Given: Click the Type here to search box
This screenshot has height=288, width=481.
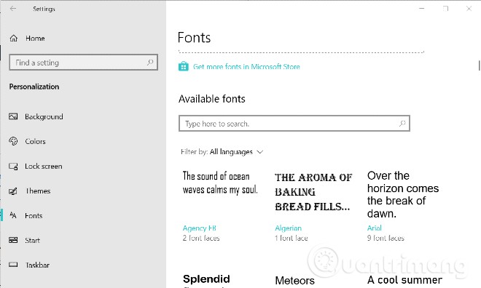Looking at the screenshot, I should tap(294, 124).
